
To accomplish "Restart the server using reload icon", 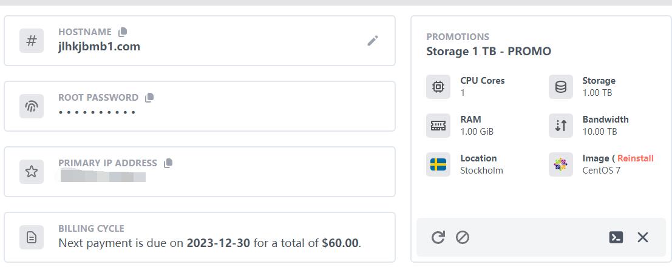I will 438,237.
